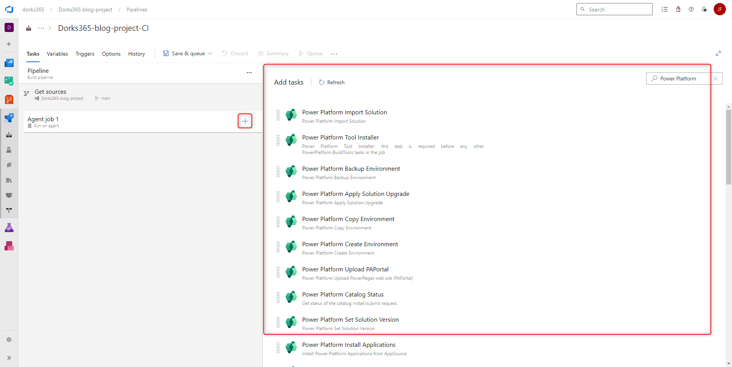This screenshot has width=732, height=367.
Task: Open the Library books icon in sidebar
Action: [9, 180]
